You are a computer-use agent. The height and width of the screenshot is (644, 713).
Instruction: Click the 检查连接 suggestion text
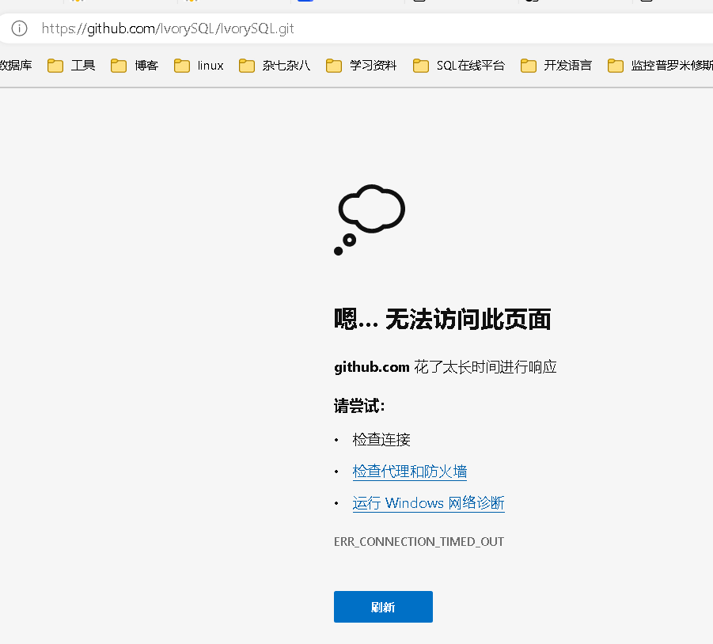tap(381, 439)
